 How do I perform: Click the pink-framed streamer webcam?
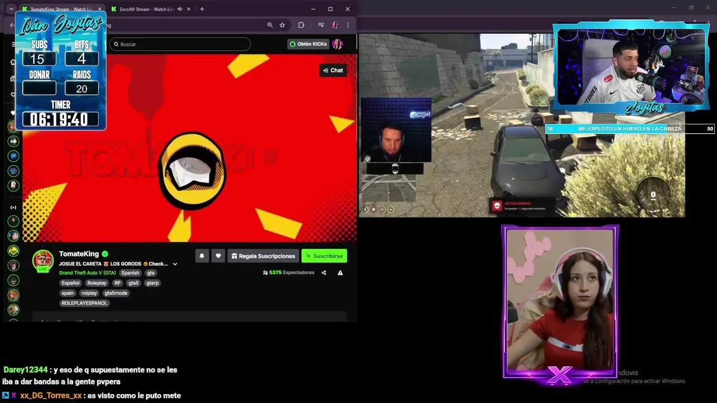560,302
